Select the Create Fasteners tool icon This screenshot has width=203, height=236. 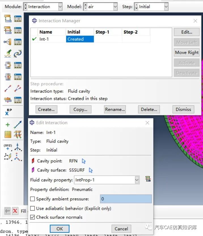[x=8, y=100]
